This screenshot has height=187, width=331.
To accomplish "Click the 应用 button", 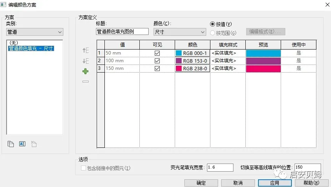I will click(x=275, y=183).
